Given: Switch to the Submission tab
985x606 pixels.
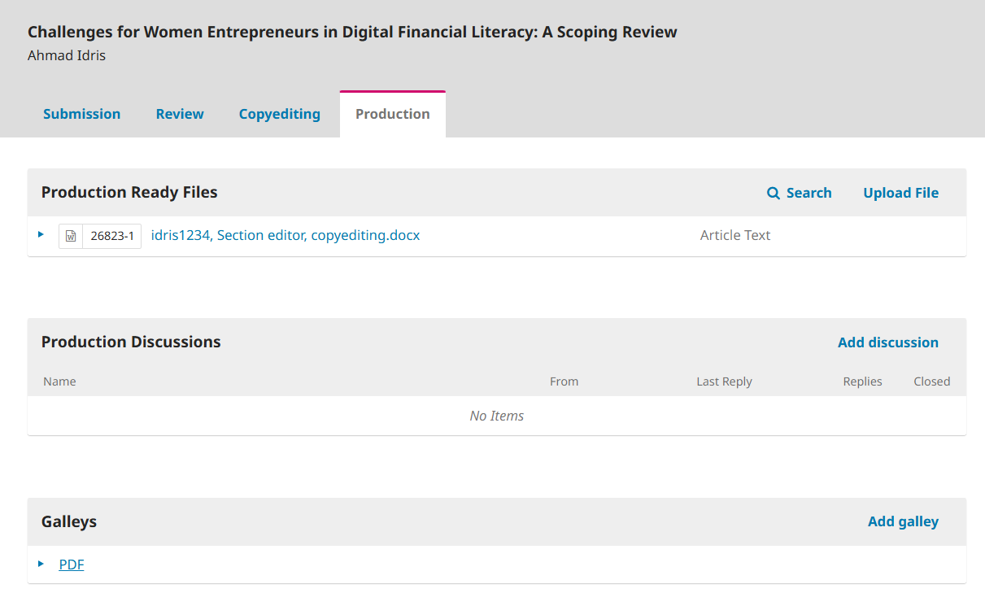Looking at the screenshot, I should pyautogui.click(x=81, y=114).
